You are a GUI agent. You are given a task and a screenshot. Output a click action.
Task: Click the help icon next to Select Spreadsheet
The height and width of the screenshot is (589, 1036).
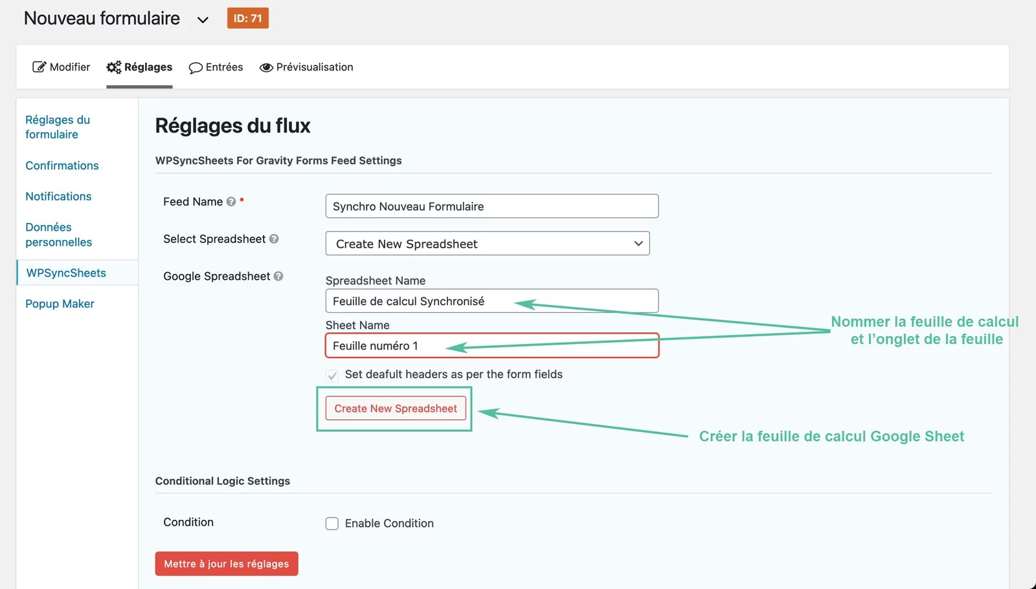[x=275, y=239]
